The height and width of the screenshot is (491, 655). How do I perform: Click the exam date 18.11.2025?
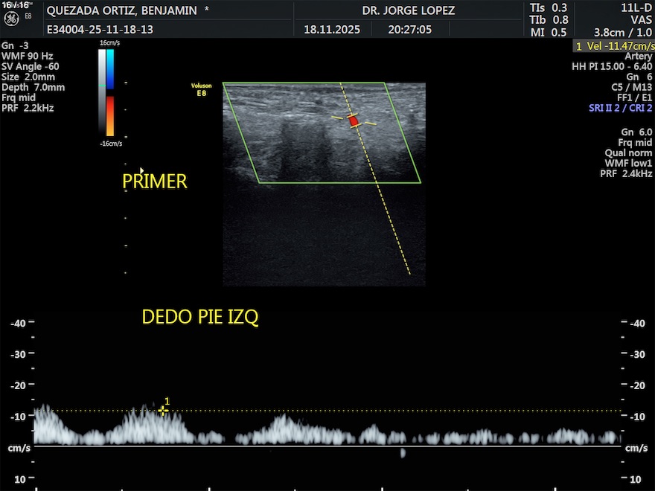point(332,30)
